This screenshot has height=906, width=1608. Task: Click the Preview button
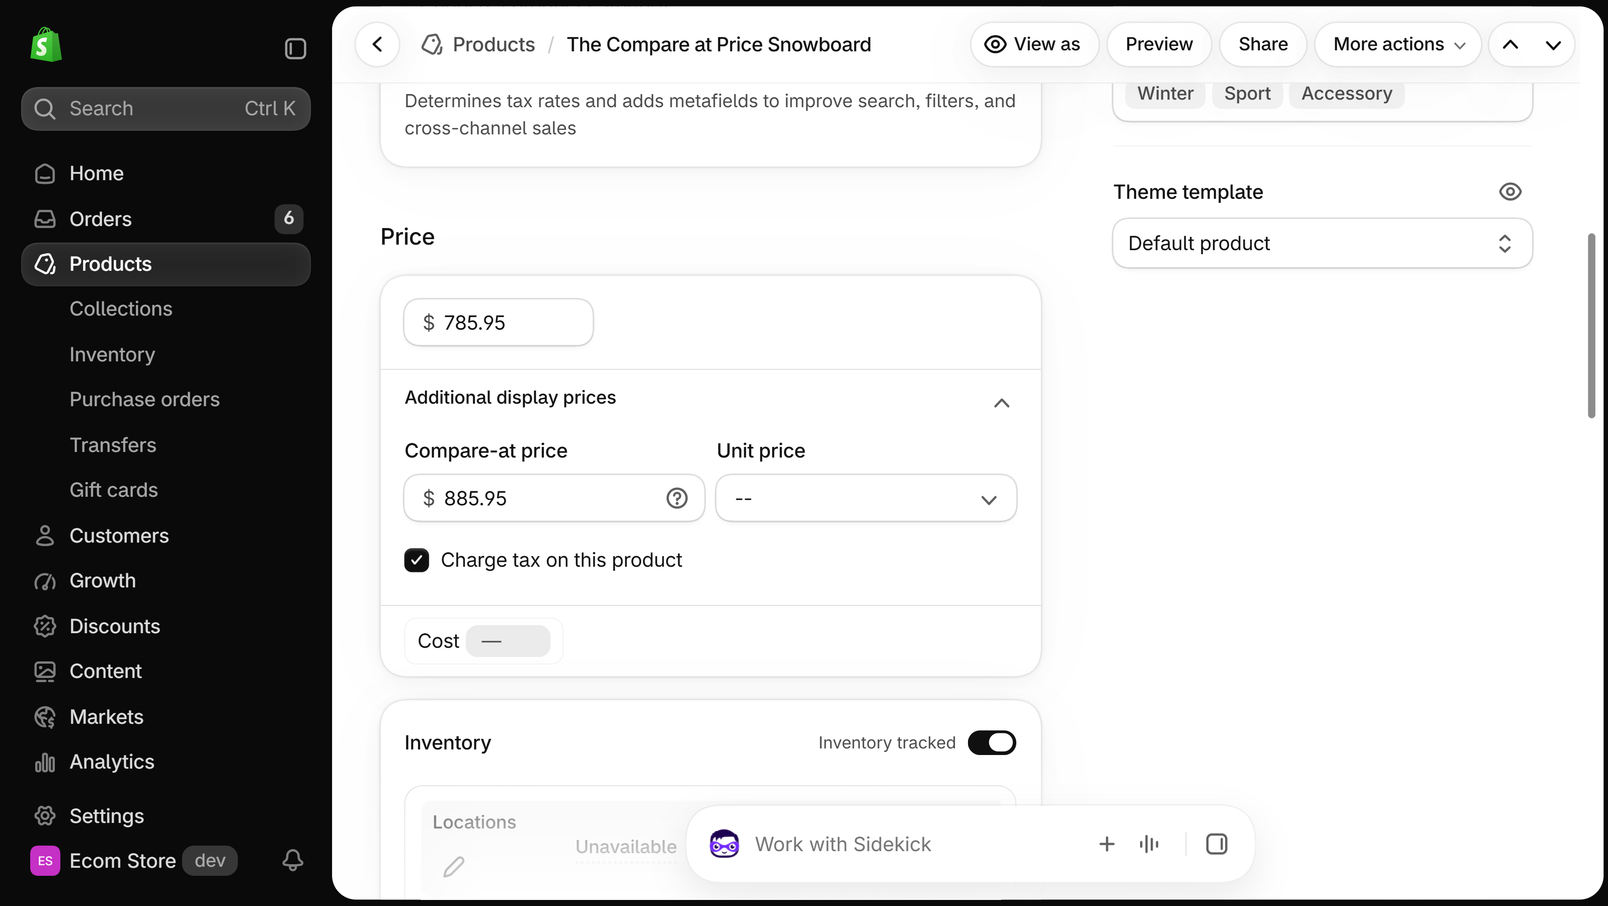pyautogui.click(x=1159, y=44)
